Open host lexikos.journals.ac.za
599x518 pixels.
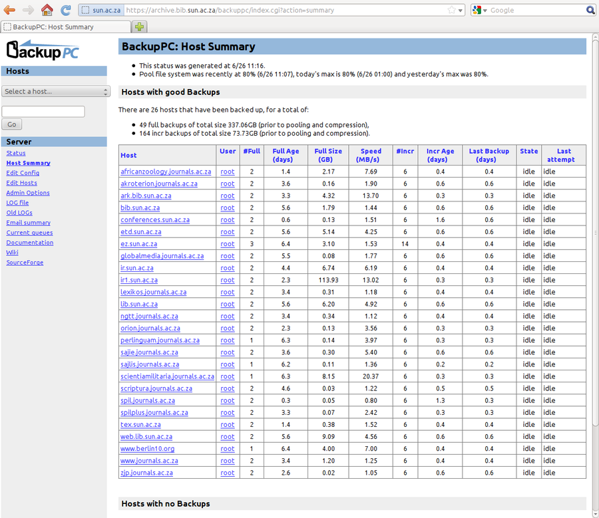click(x=154, y=292)
